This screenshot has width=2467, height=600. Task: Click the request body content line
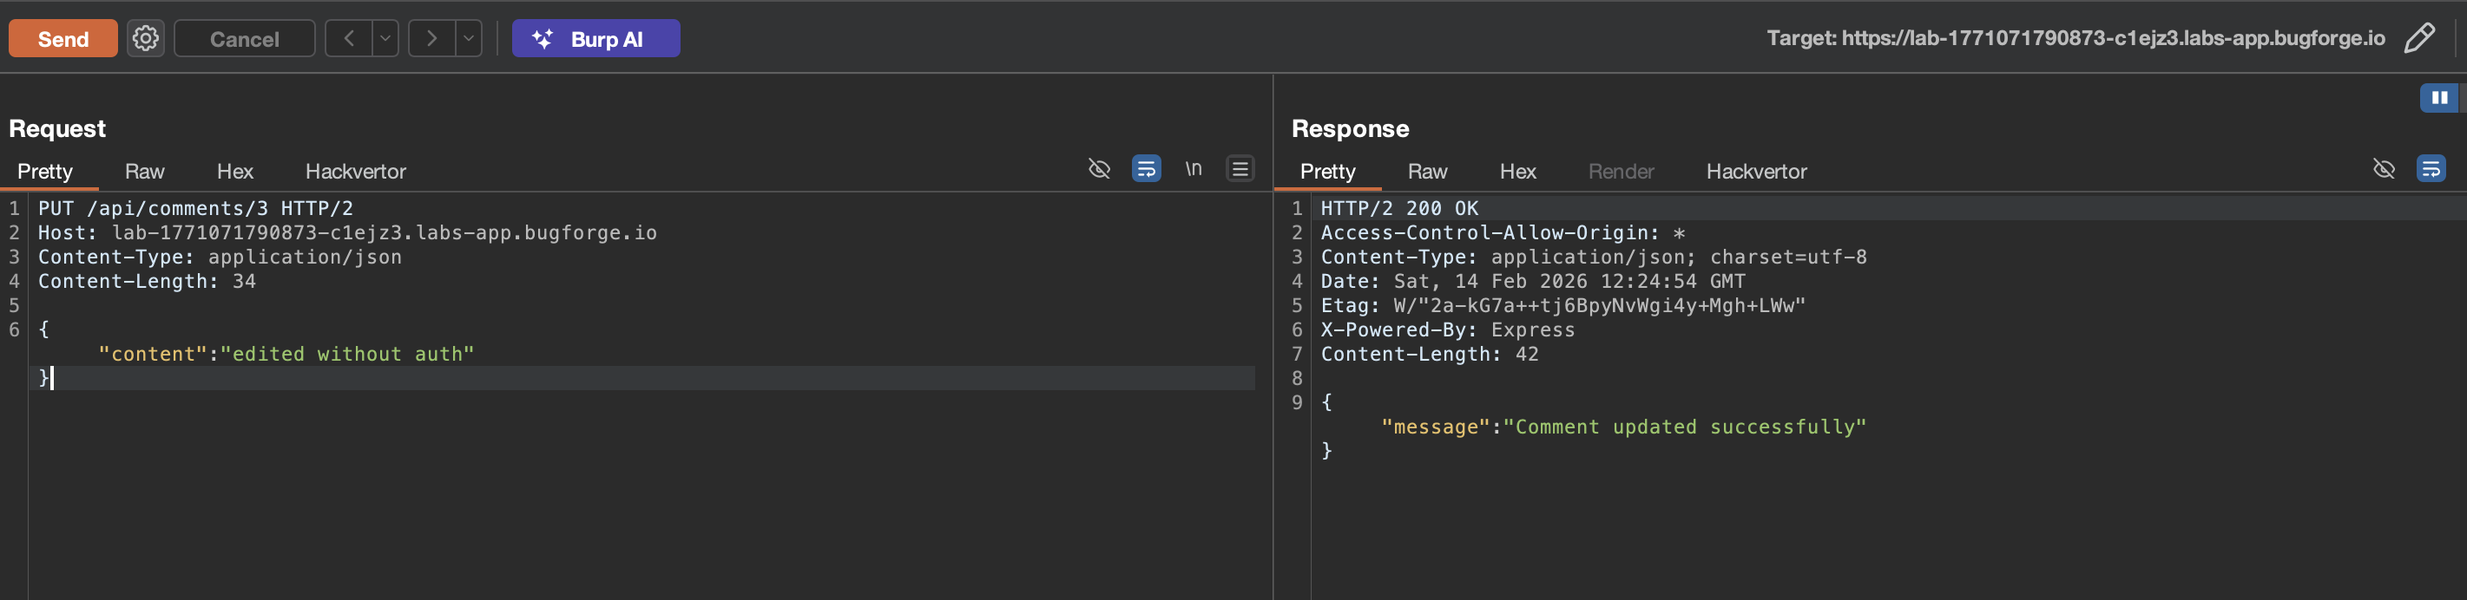pos(286,354)
